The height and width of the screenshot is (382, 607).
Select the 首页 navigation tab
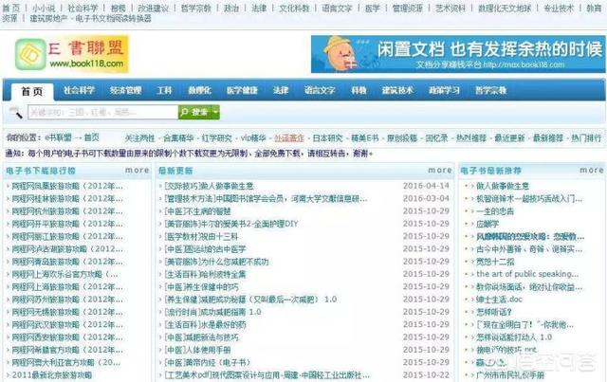[30, 90]
